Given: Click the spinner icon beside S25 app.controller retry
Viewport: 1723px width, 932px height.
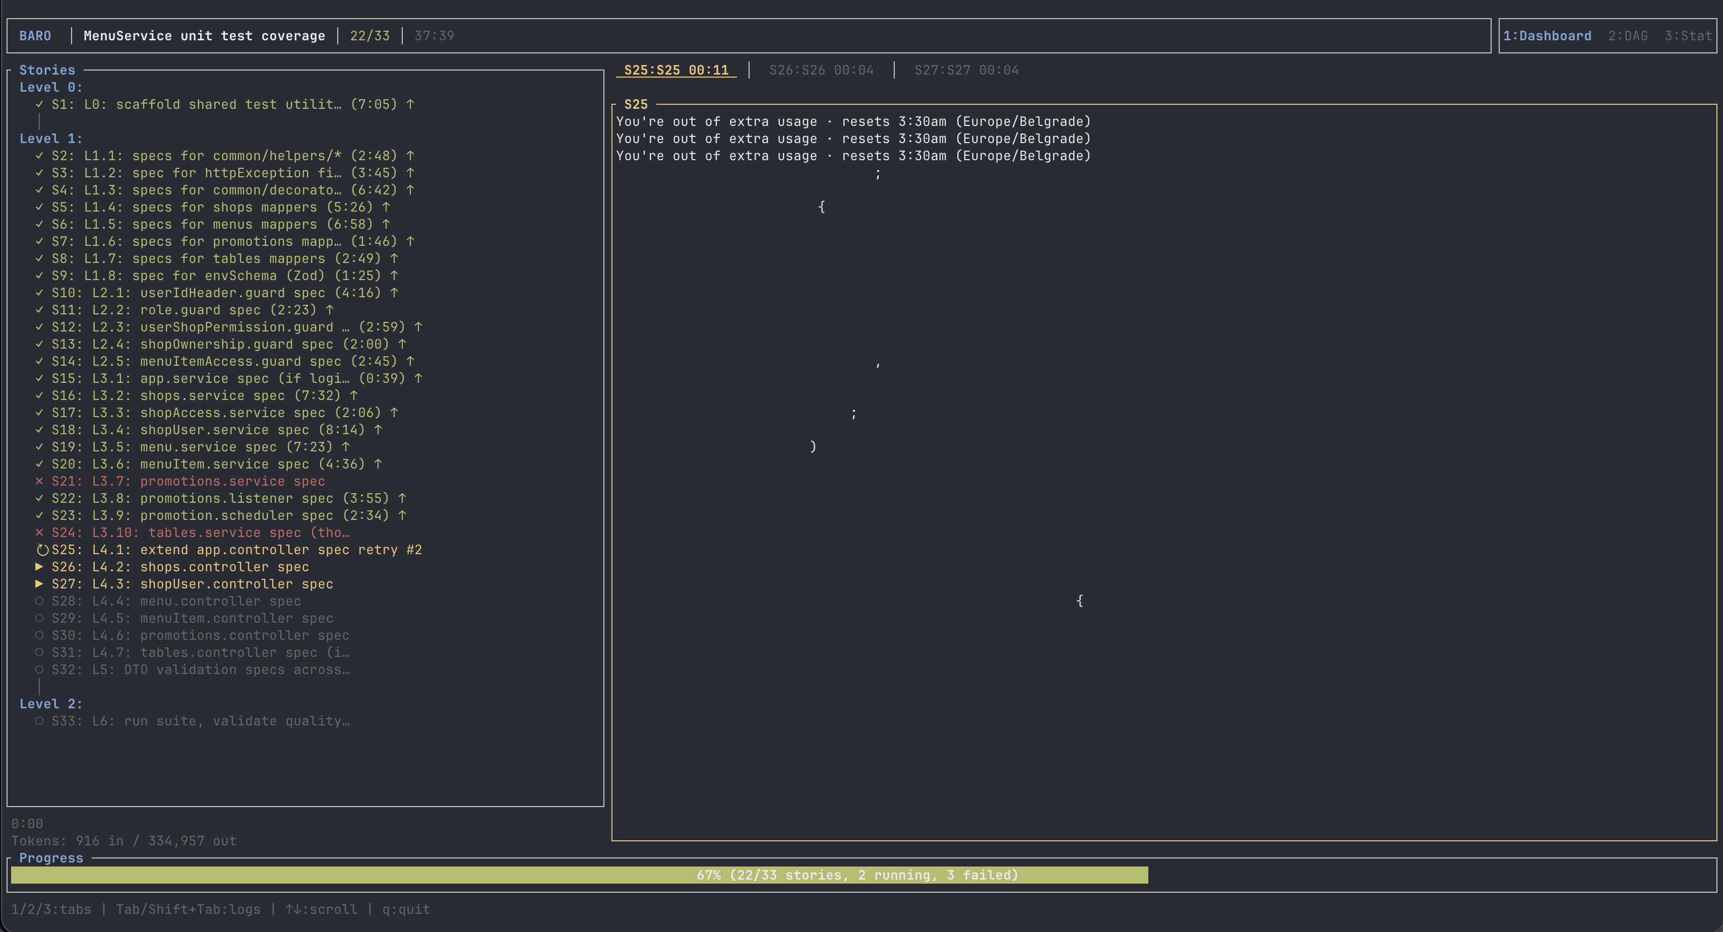Looking at the screenshot, I should (x=42, y=550).
